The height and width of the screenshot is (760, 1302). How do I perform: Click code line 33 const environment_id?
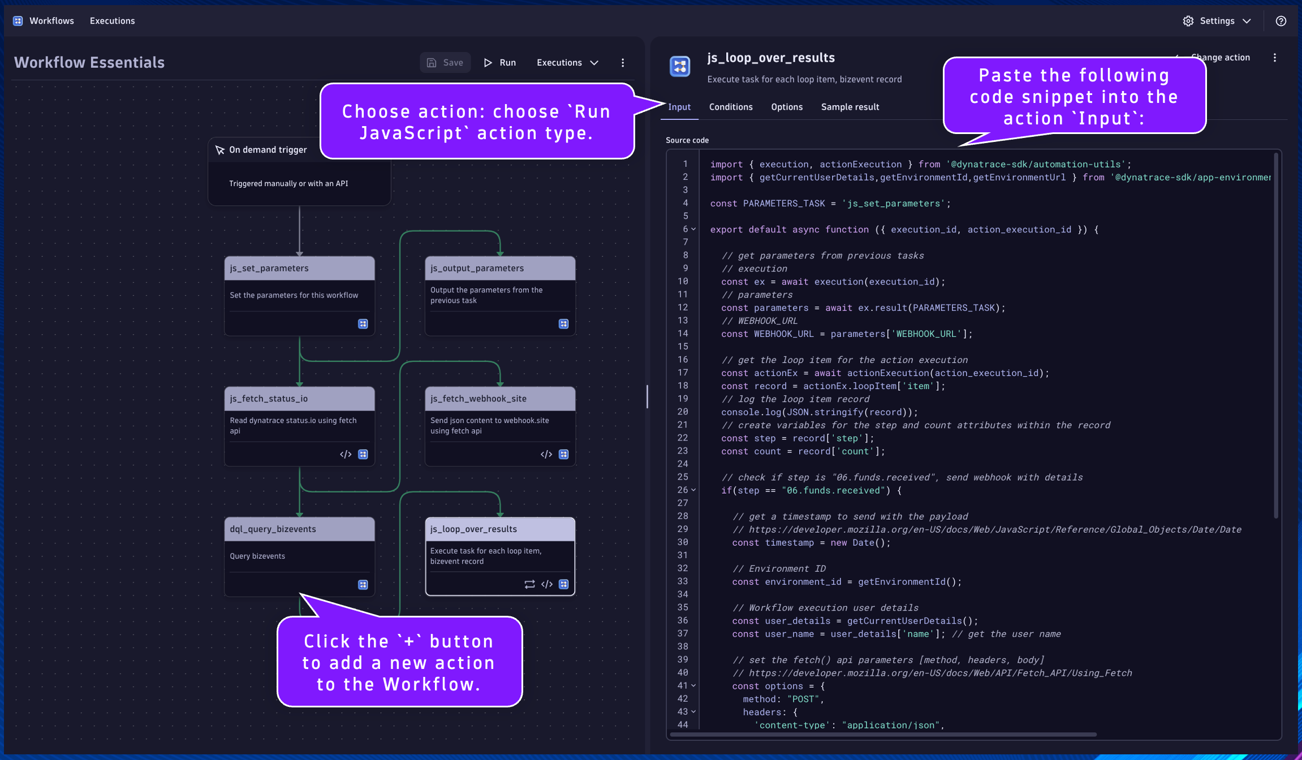(x=847, y=582)
